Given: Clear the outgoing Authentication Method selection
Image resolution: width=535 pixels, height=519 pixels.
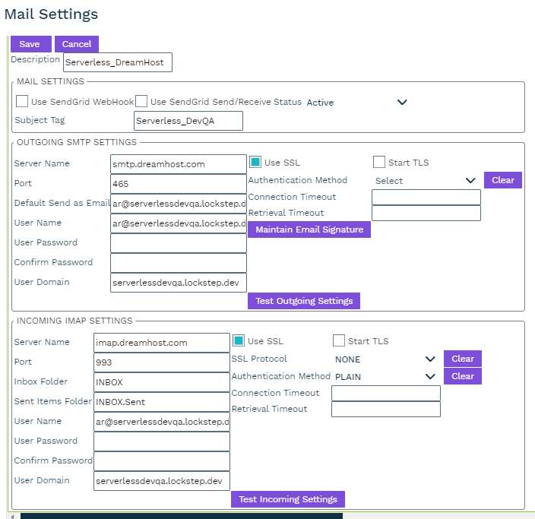Looking at the screenshot, I should (x=502, y=180).
